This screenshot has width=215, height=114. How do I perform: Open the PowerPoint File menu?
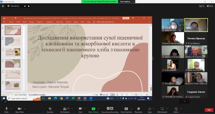4,22
